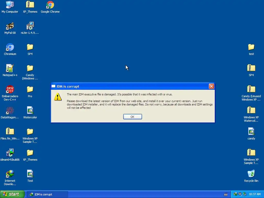
Task: Select the Candy (Windows ... folder
Action: (x=30, y=72)
